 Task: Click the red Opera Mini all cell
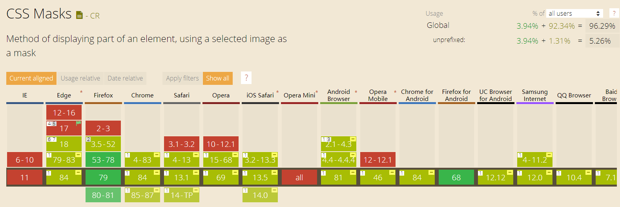[x=299, y=177]
